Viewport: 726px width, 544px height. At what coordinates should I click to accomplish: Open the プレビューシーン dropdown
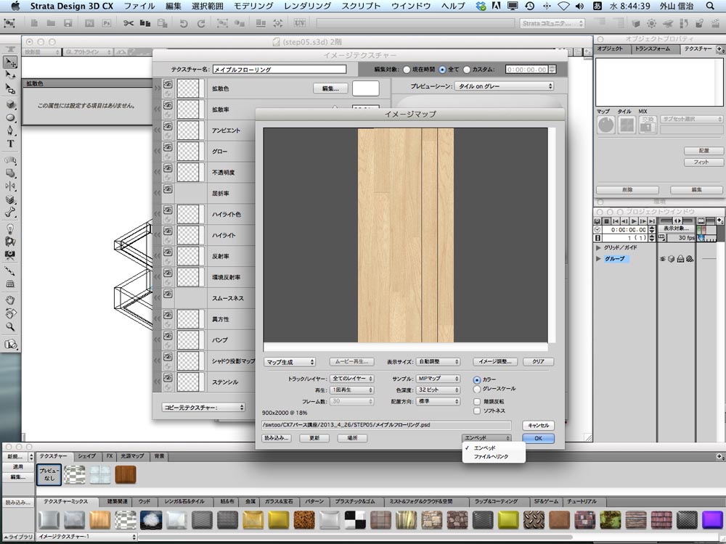(x=505, y=86)
